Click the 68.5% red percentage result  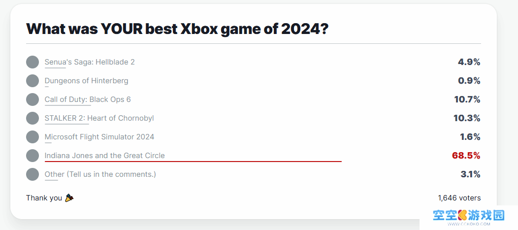466,156
